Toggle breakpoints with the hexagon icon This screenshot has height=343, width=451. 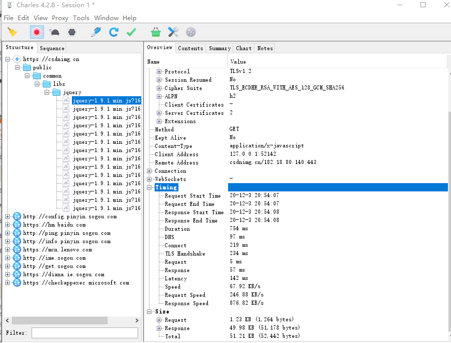[72, 32]
